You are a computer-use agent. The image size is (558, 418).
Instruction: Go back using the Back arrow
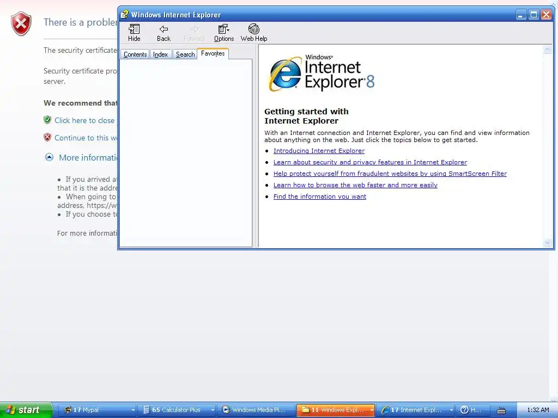click(163, 33)
